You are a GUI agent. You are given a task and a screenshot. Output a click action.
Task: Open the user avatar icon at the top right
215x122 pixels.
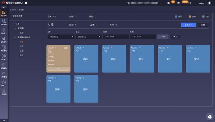(x=210, y=3)
